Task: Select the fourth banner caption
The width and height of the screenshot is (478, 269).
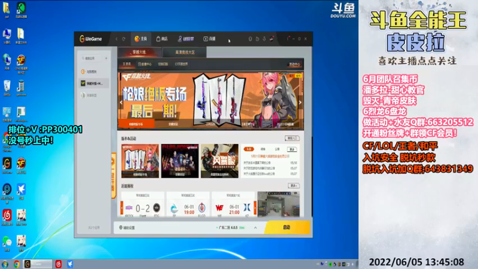Action: [x=247, y=124]
